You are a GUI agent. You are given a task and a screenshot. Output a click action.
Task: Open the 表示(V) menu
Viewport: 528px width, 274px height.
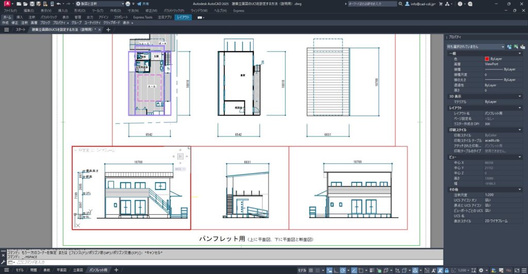(46, 11)
